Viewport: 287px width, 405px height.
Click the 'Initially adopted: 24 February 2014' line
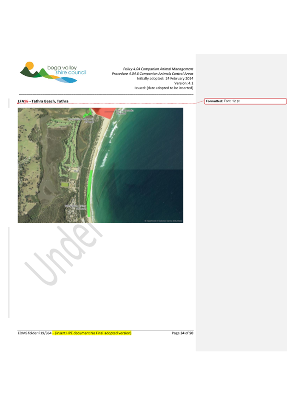click(165, 78)
